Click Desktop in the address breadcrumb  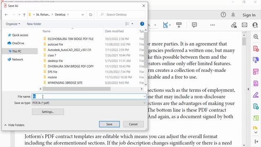pos(60,15)
